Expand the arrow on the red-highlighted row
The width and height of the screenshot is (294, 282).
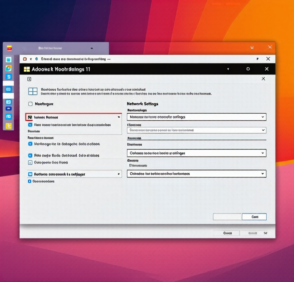pyautogui.click(x=119, y=117)
